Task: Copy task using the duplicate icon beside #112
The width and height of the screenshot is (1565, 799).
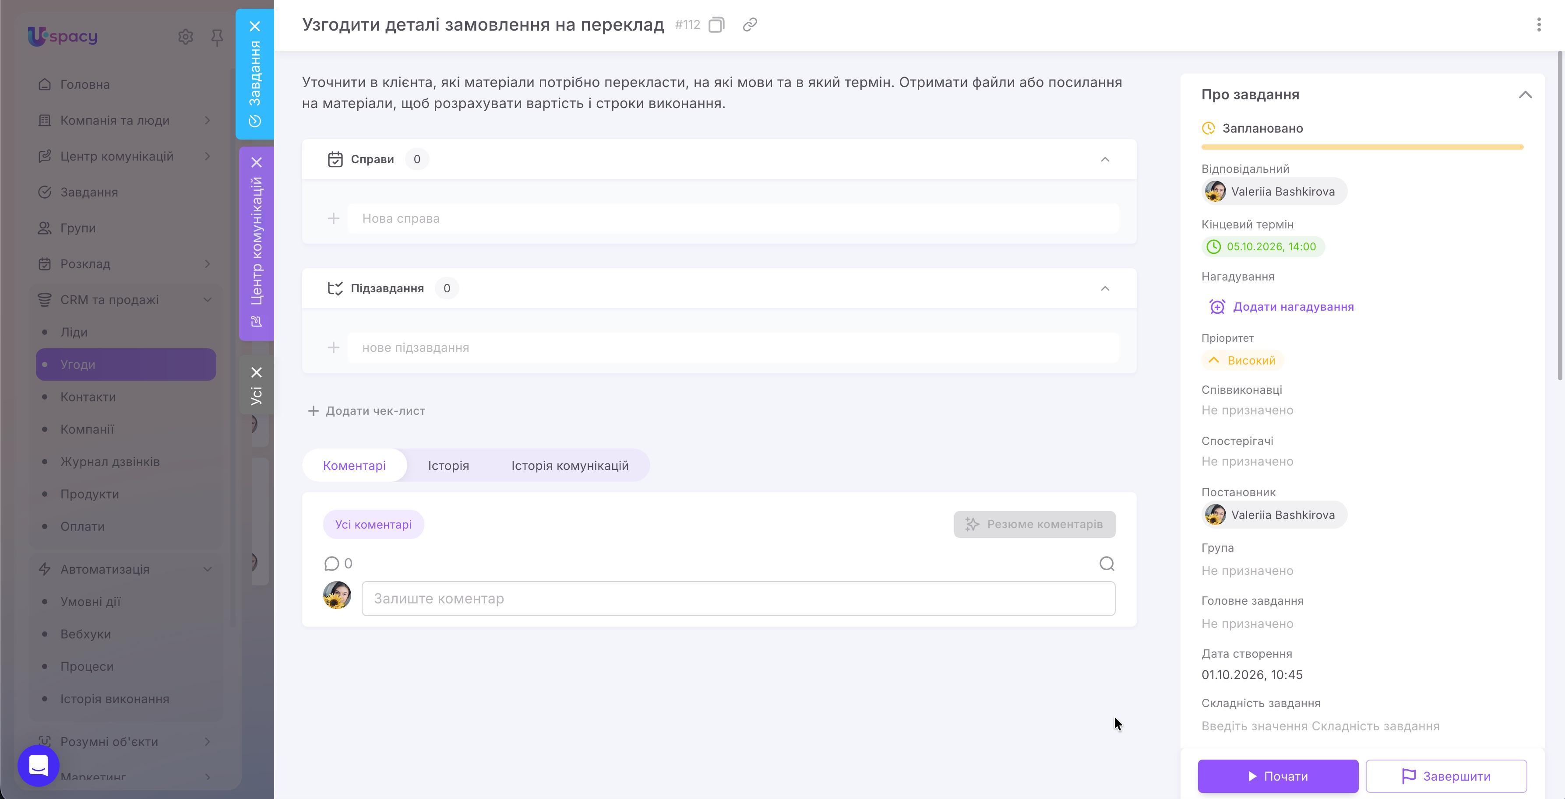Action: coord(717,25)
